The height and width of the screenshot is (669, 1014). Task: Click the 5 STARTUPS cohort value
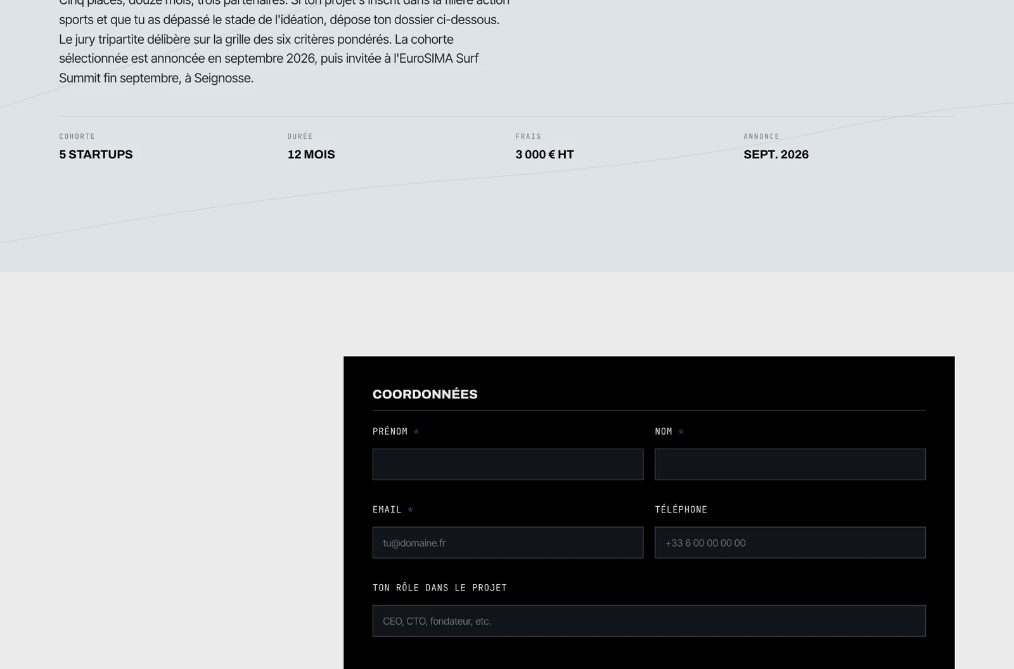(x=96, y=155)
